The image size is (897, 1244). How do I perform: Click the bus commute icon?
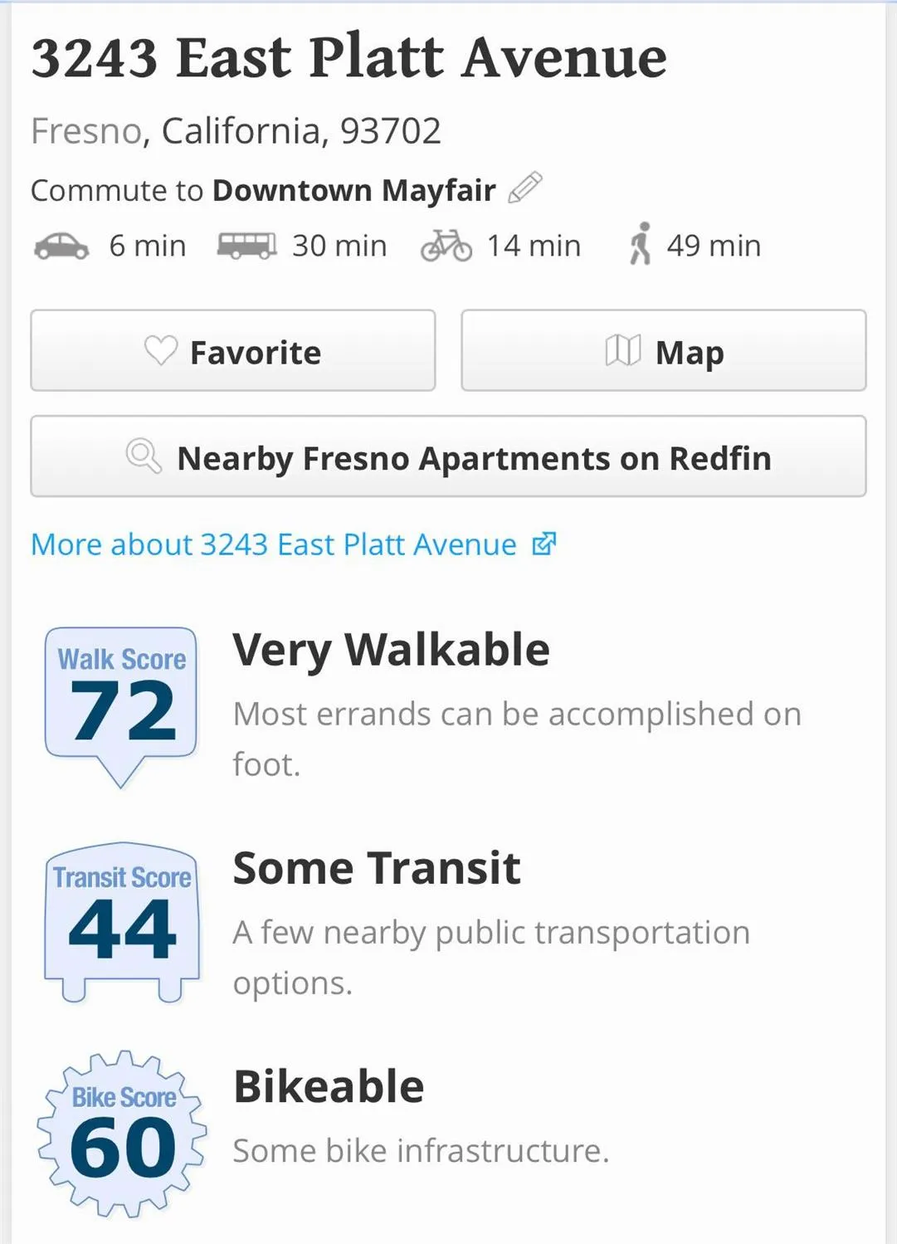coord(246,246)
